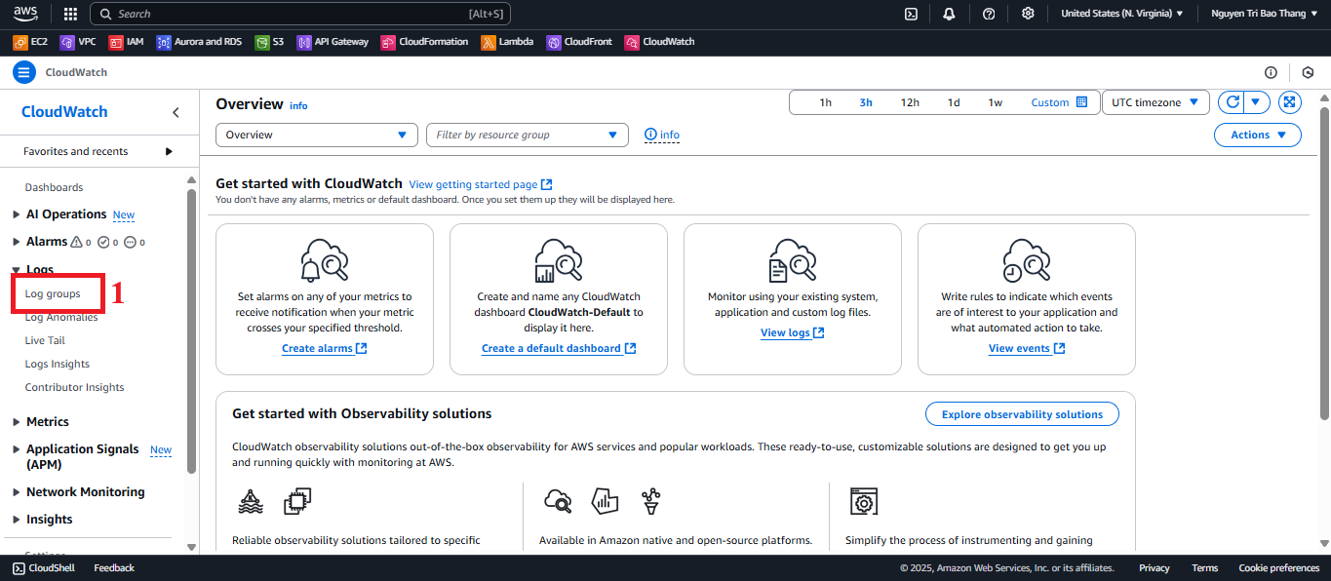The height and width of the screenshot is (581, 1331).
Task: Toggle the hamburger navigation menu
Action: (x=24, y=72)
